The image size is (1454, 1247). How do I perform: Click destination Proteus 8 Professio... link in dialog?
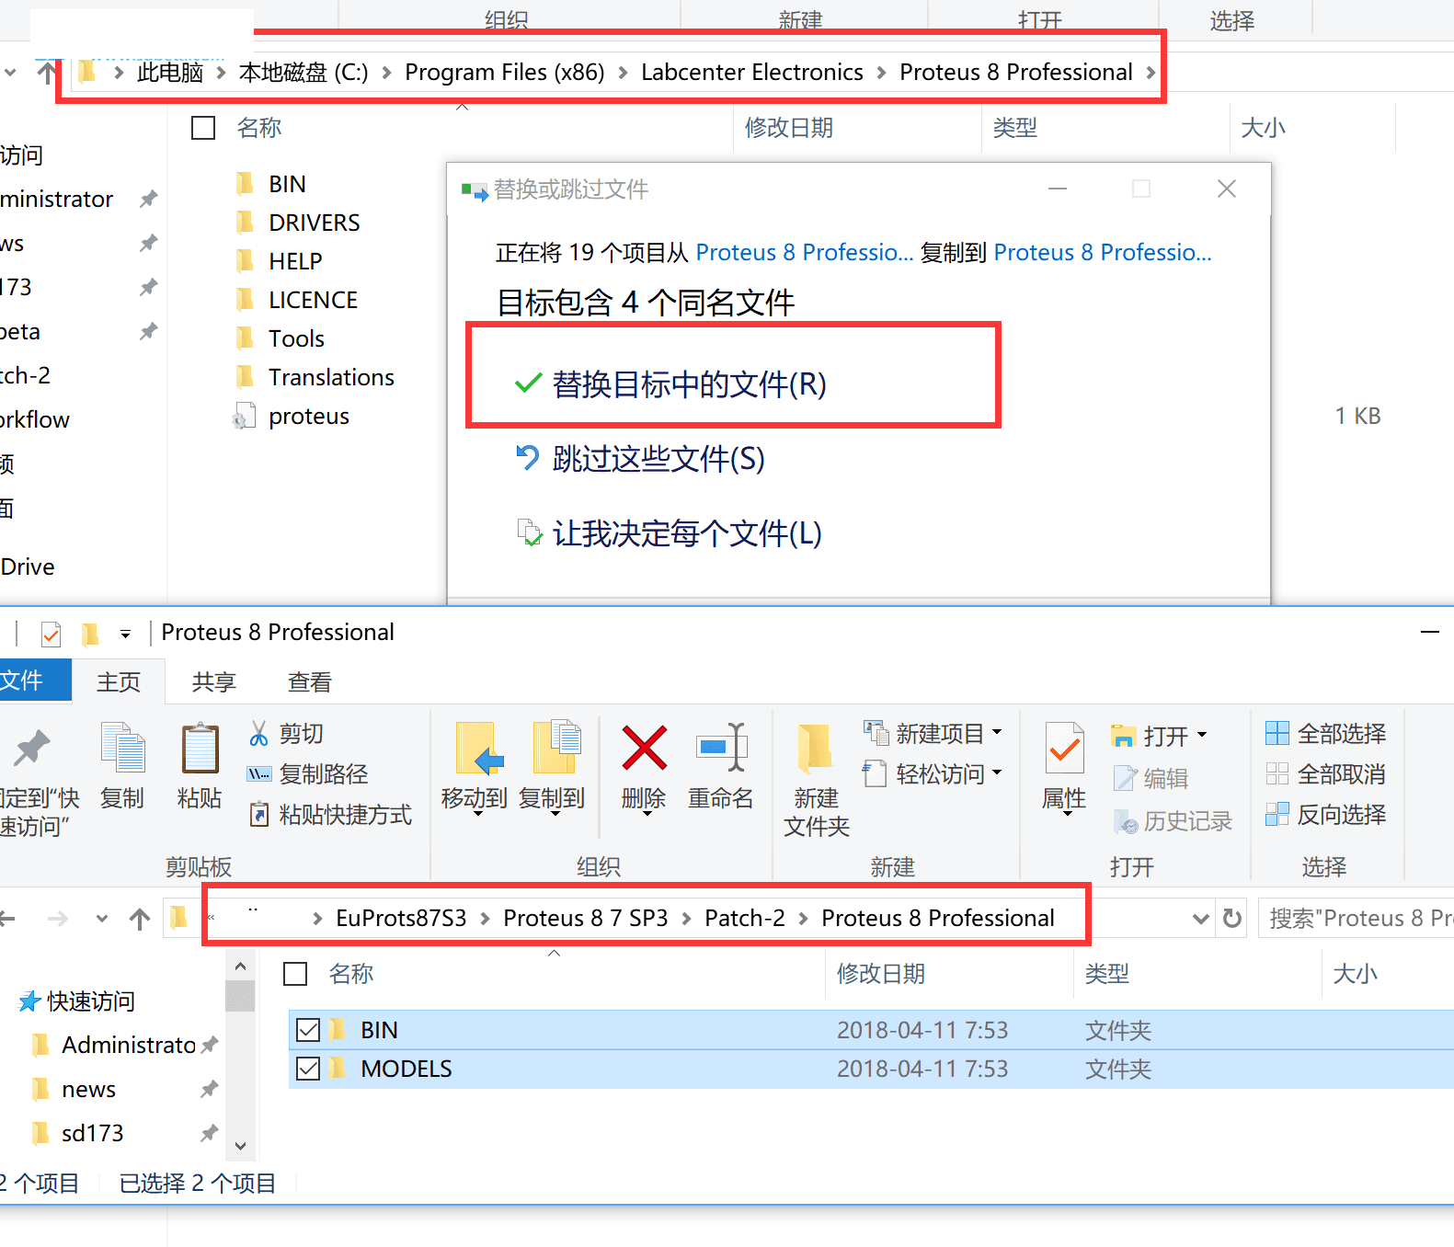(1103, 252)
